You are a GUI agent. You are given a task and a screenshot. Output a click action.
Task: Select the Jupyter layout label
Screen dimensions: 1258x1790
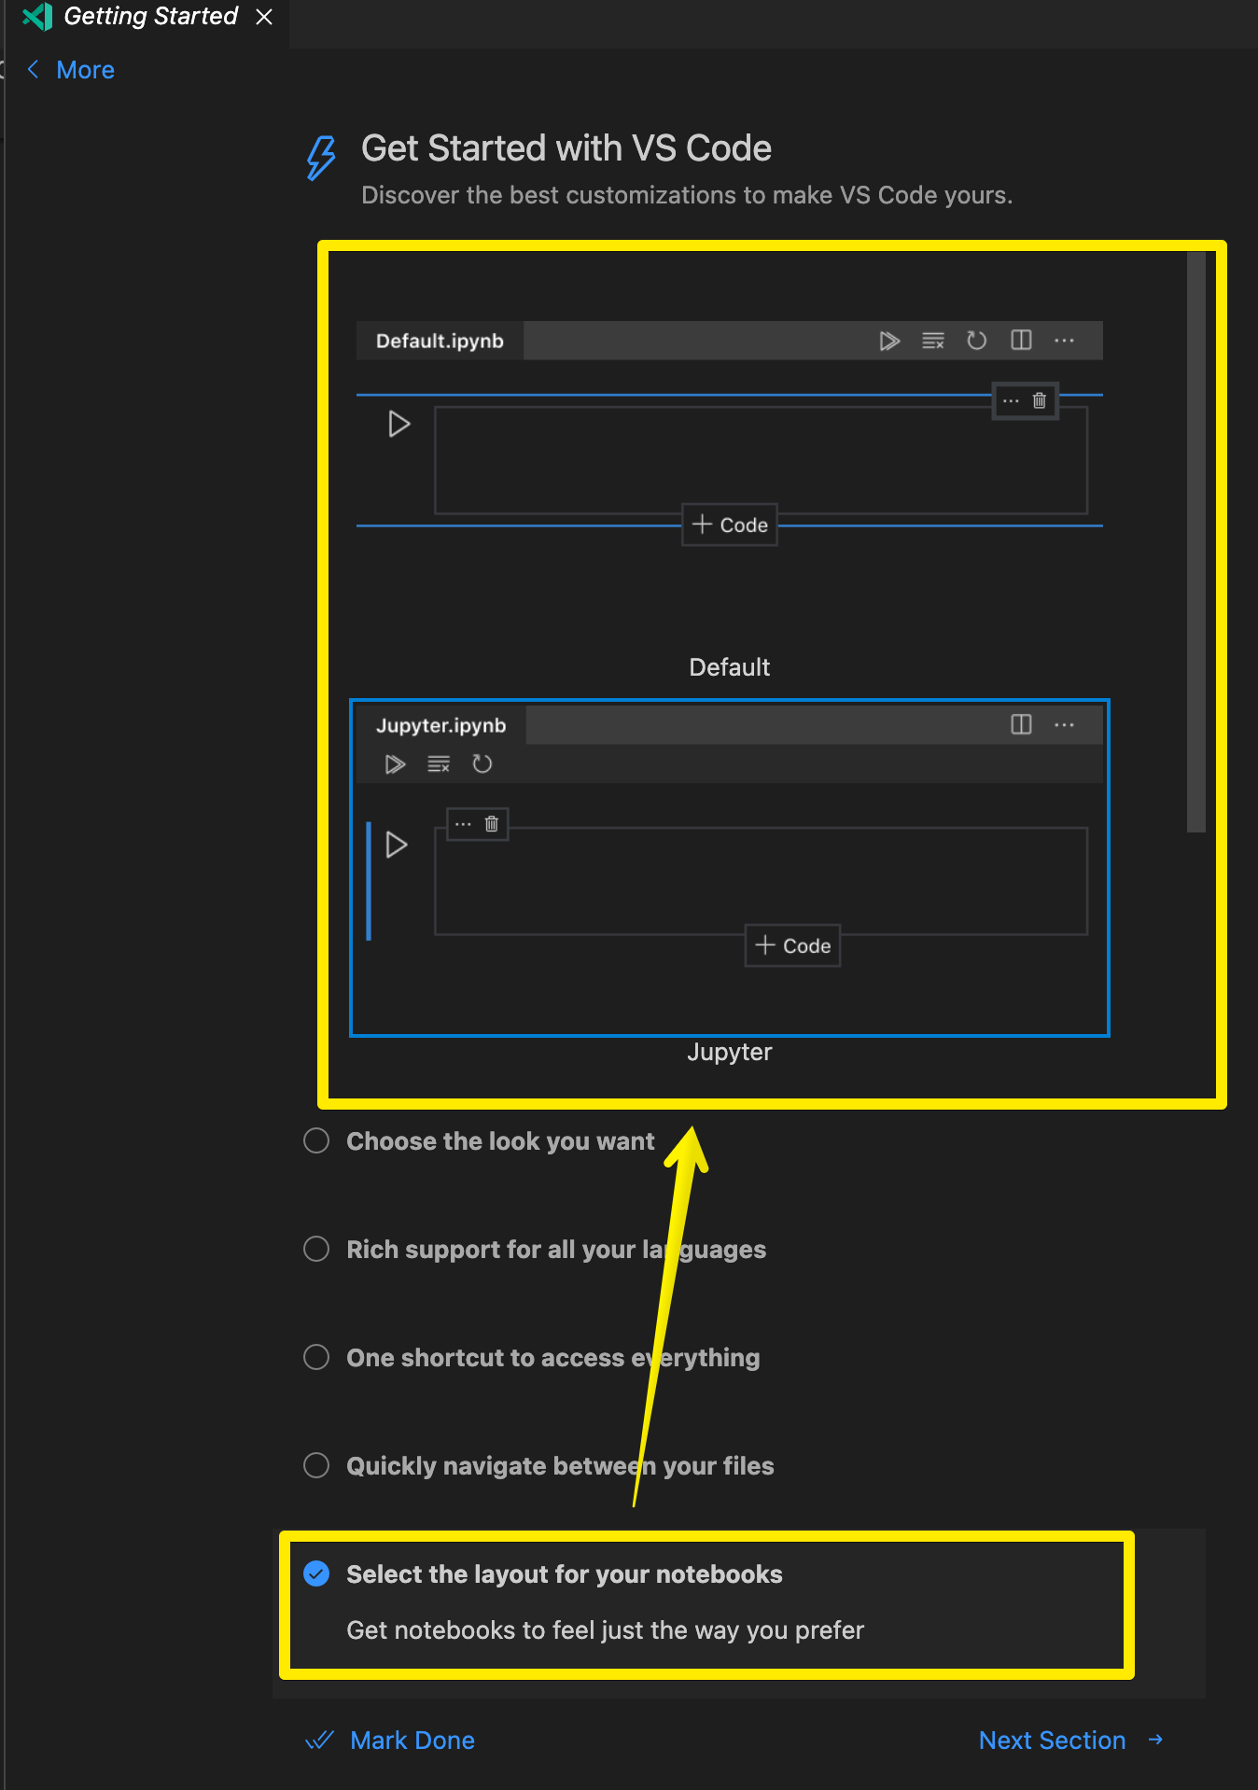[729, 1052]
